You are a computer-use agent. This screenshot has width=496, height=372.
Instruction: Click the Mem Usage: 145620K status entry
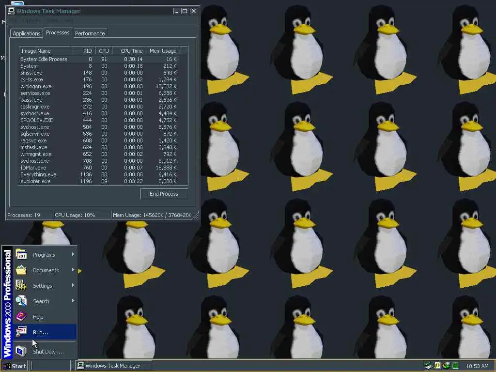(153, 215)
